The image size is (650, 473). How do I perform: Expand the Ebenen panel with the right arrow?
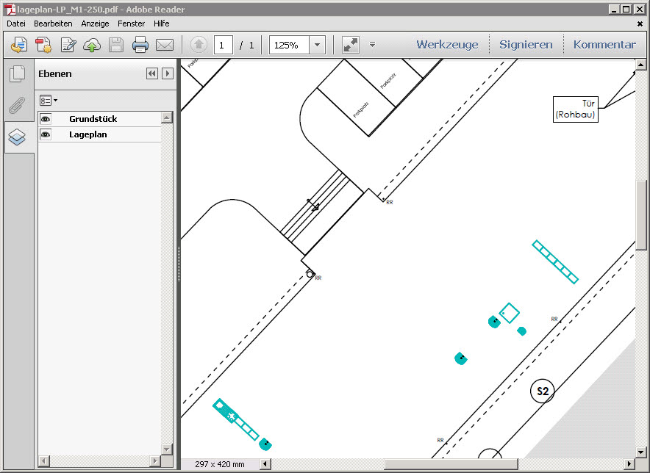coord(168,73)
